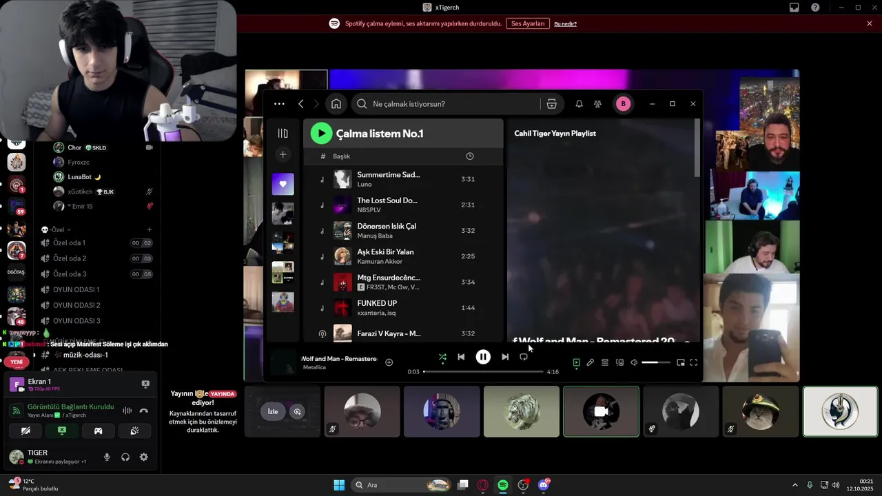Enter Spotify full screen mode
This screenshot has height=496, width=882.
coord(694,362)
